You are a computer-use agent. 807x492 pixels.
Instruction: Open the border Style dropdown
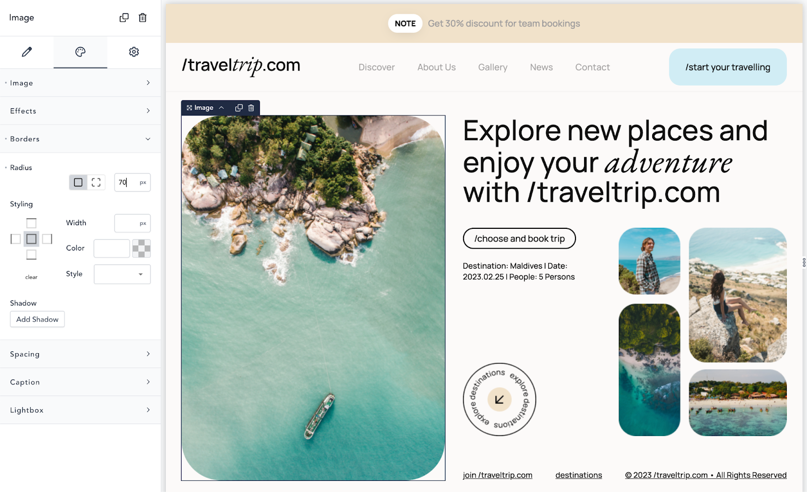tap(122, 274)
